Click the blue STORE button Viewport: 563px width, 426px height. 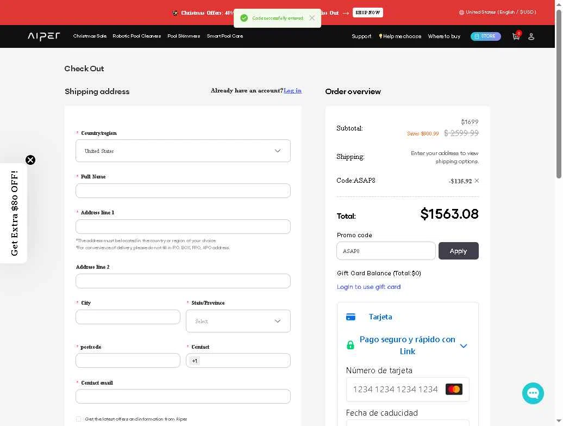tap(485, 36)
